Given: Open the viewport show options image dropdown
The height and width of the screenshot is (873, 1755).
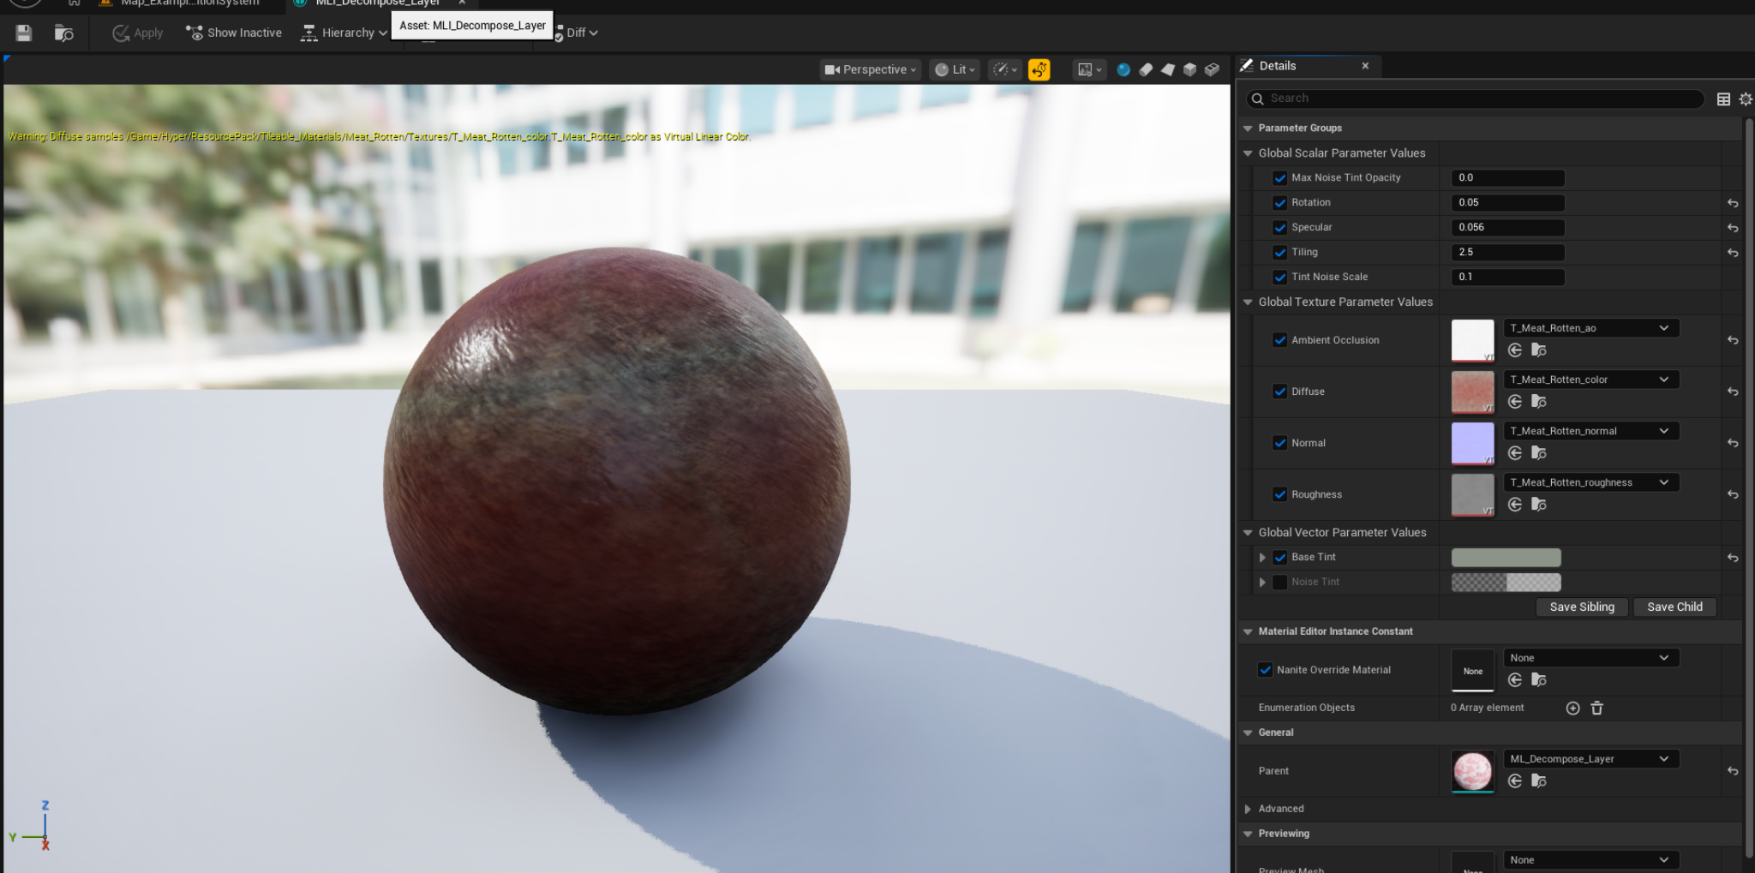Looking at the screenshot, I should pos(1089,69).
